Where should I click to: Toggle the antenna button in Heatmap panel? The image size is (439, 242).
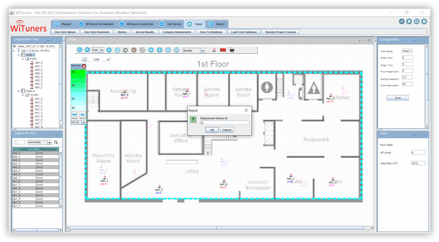tap(75, 115)
